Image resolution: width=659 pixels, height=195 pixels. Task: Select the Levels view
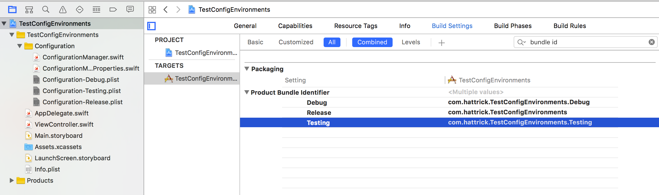tap(411, 42)
